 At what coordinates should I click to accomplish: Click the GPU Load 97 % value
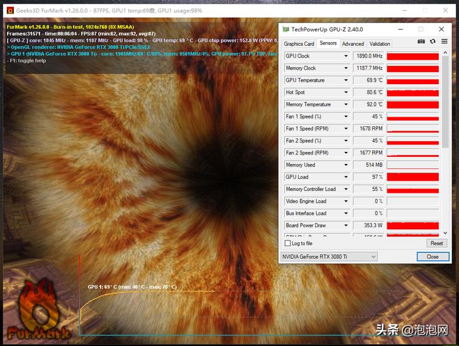(x=368, y=177)
